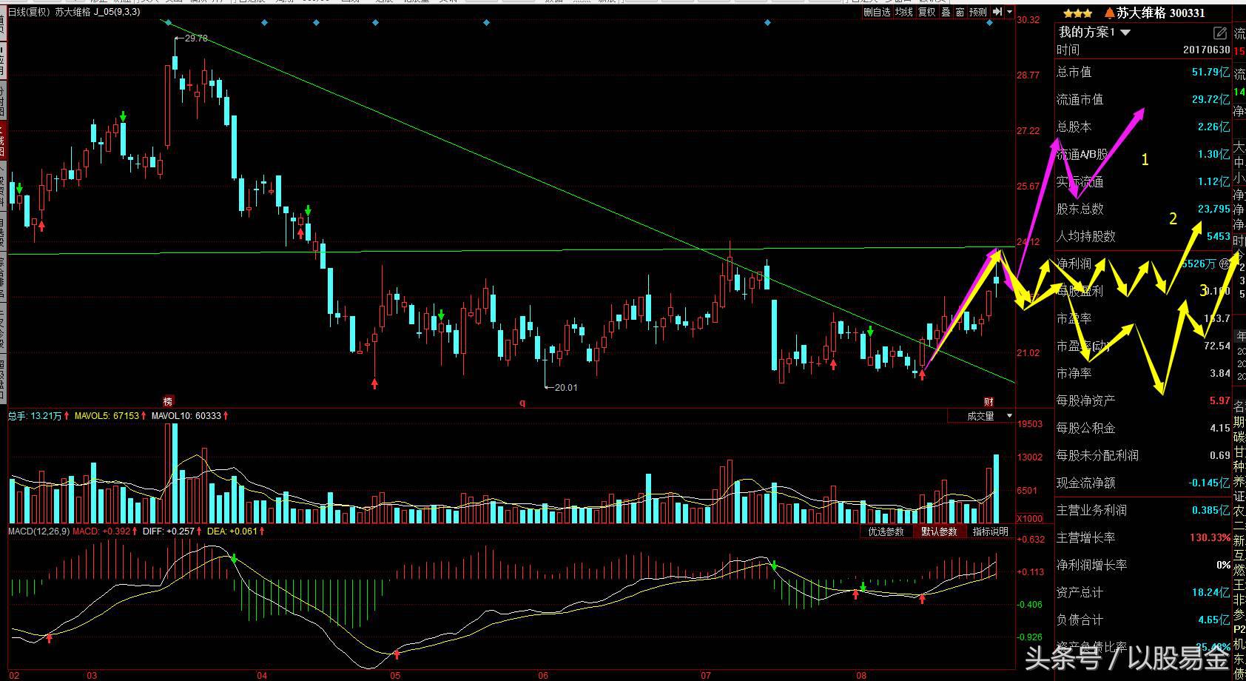1246x681 pixels.
Task: Click the red up arrow beside 总手 13.21万
Action: tap(67, 416)
